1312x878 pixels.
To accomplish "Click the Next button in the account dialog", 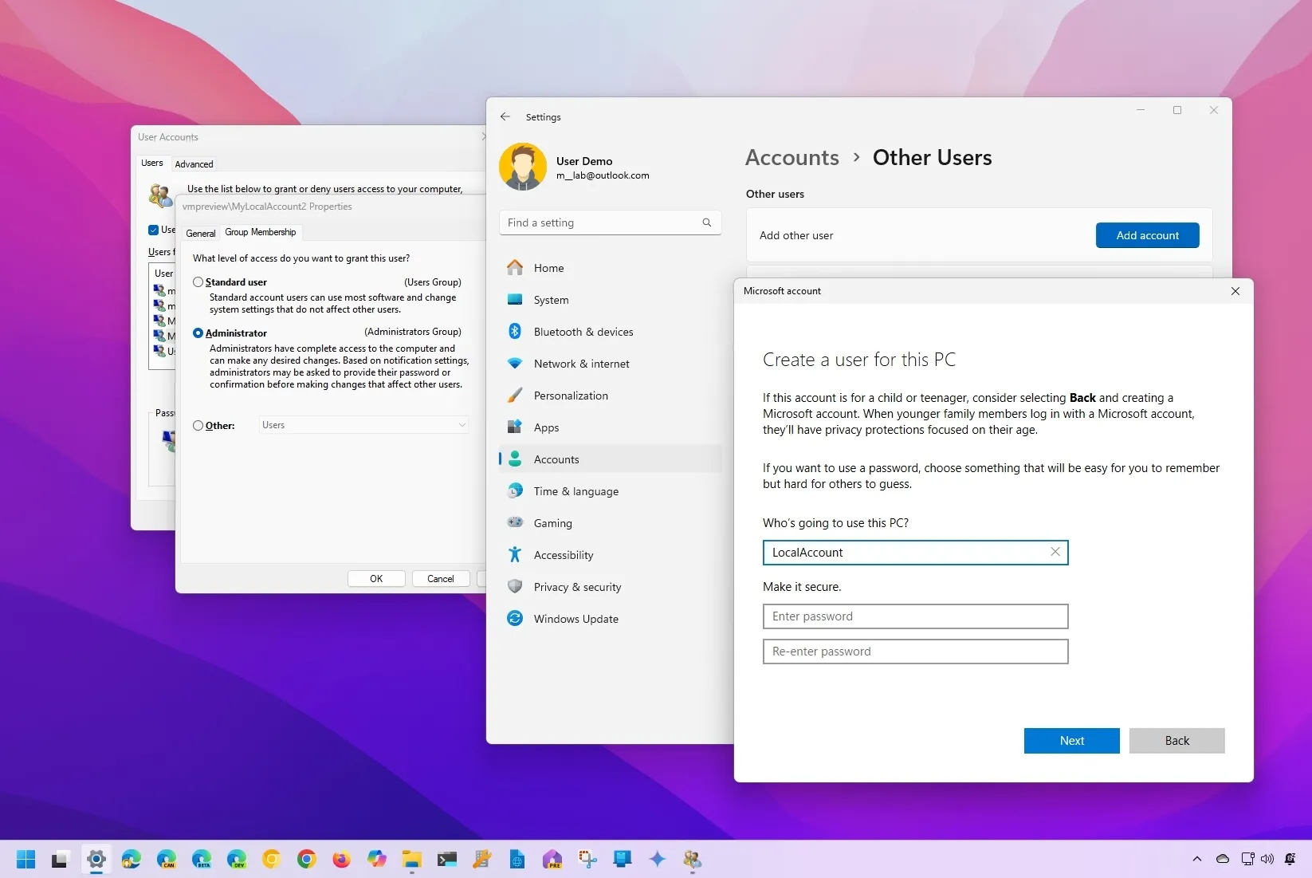I will [1071, 740].
